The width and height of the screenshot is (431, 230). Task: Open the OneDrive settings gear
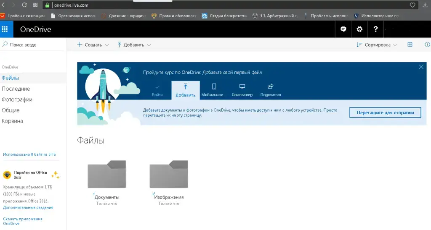pyautogui.click(x=359, y=29)
